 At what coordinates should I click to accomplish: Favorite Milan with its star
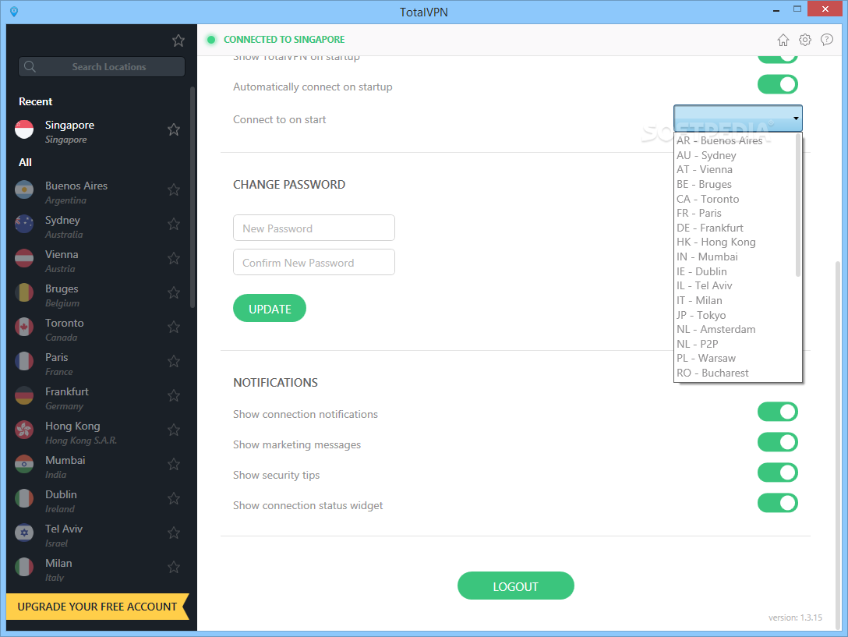coord(174,567)
